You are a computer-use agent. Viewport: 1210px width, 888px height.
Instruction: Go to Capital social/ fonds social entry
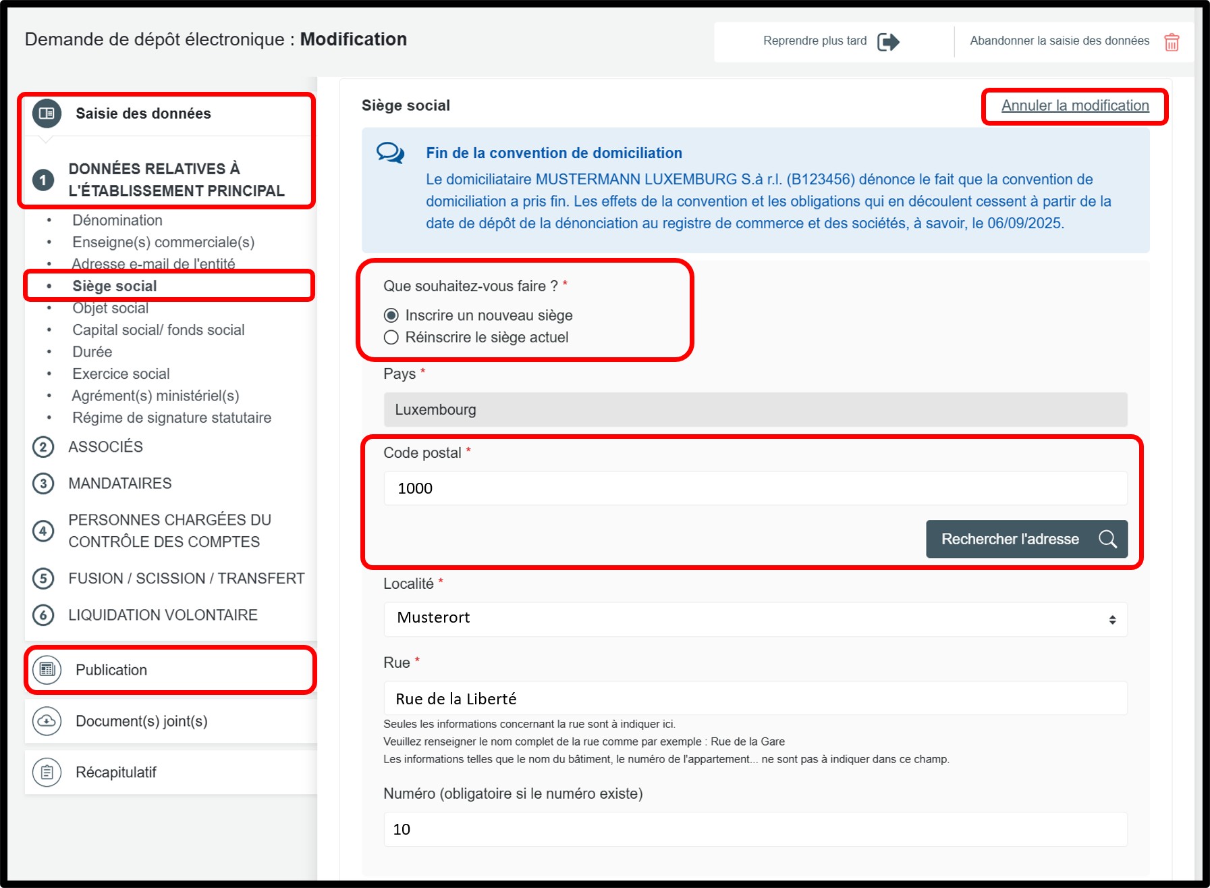click(x=159, y=330)
